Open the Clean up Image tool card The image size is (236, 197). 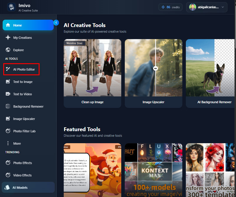pyautogui.click(x=92, y=74)
